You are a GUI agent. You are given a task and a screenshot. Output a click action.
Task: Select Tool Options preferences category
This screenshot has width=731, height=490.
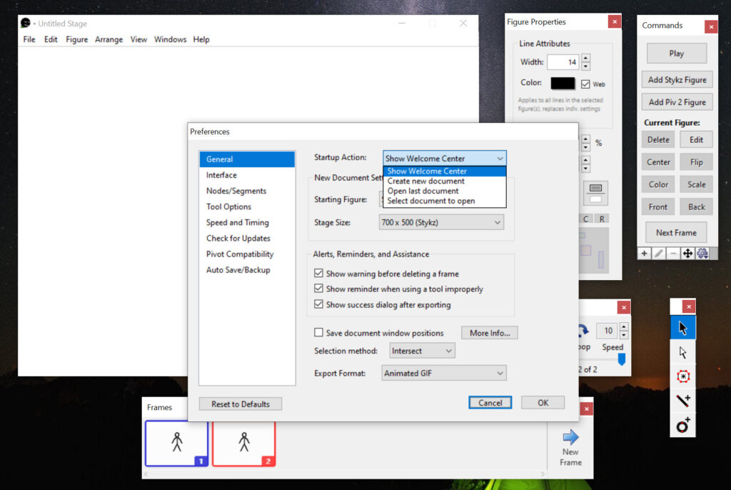tap(246, 206)
